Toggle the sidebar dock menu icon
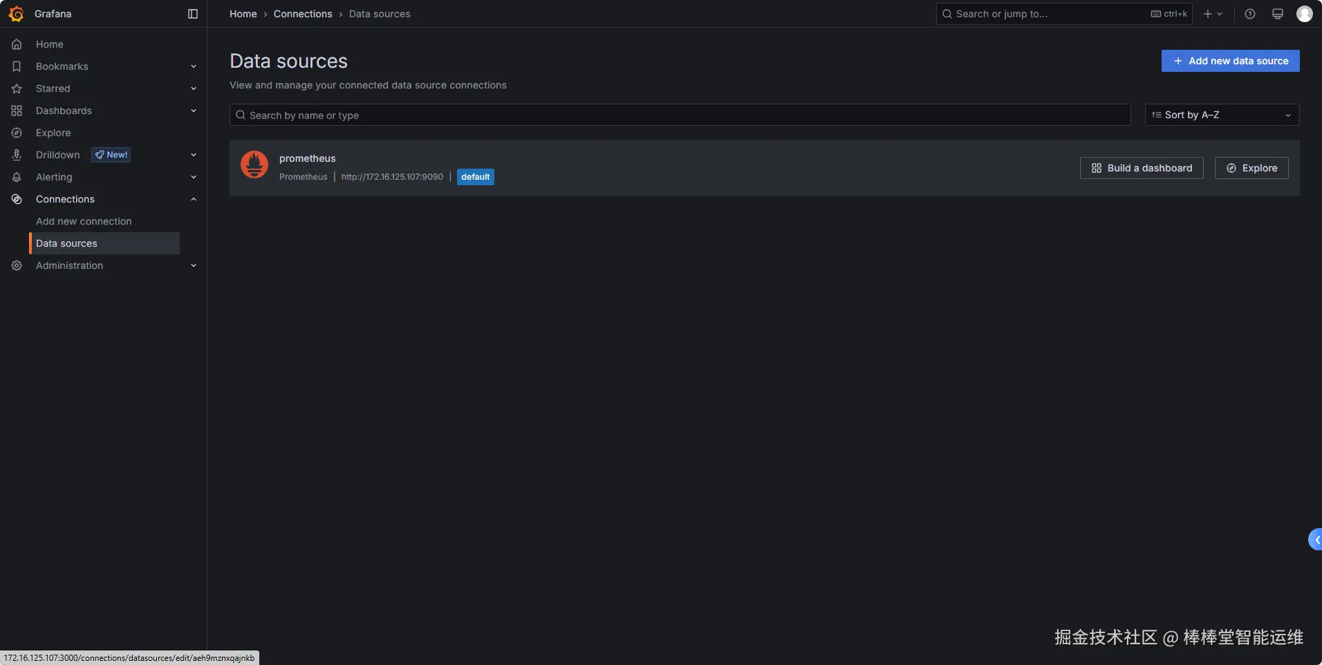The image size is (1322, 665). (x=193, y=14)
